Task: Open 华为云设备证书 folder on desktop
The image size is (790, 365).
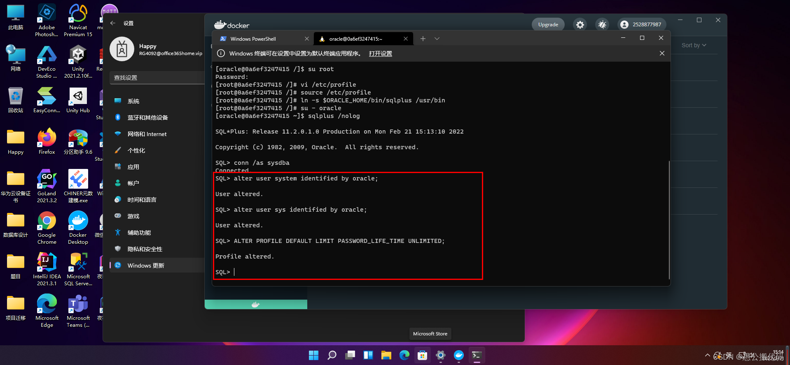Action: coord(16,186)
